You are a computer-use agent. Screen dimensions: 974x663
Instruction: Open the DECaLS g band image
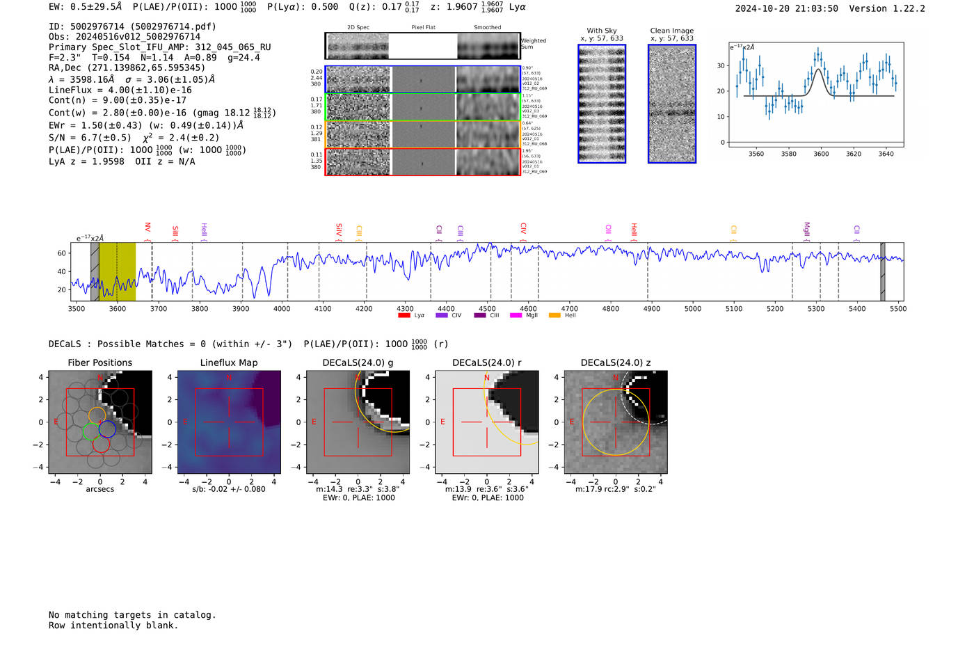[358, 422]
